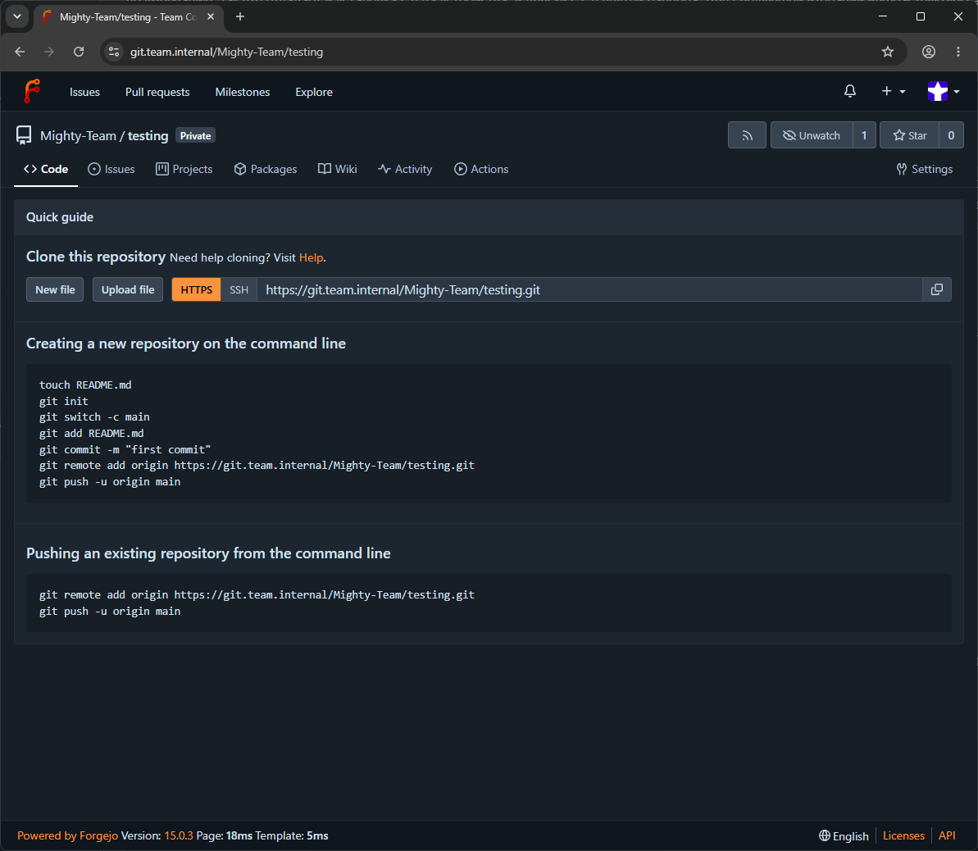Open repository Settings
Viewport: 978px width, 851px height.
coord(925,169)
